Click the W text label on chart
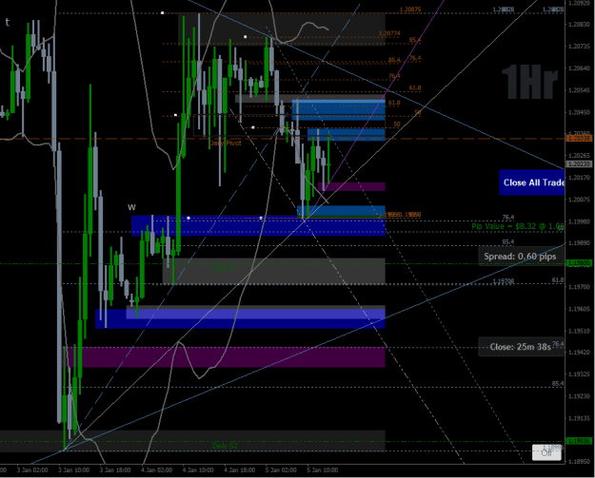 [131, 207]
